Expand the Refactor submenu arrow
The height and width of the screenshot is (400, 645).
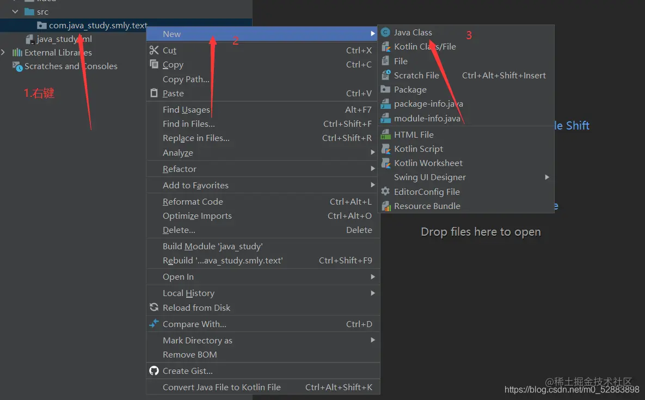[x=373, y=169]
